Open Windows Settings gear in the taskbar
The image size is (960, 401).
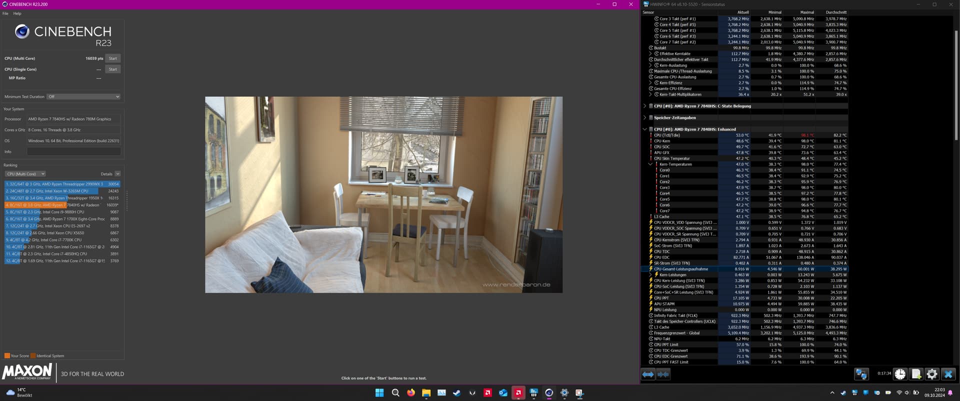(x=564, y=392)
